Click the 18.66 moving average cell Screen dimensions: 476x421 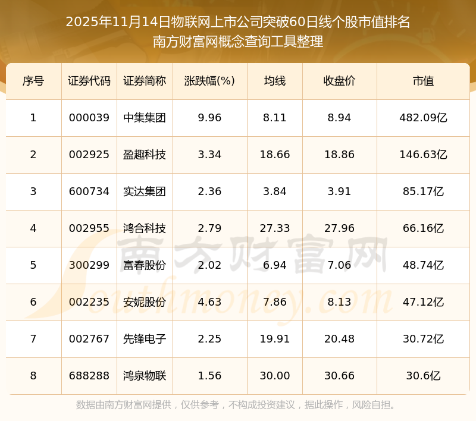pyautogui.click(x=275, y=155)
